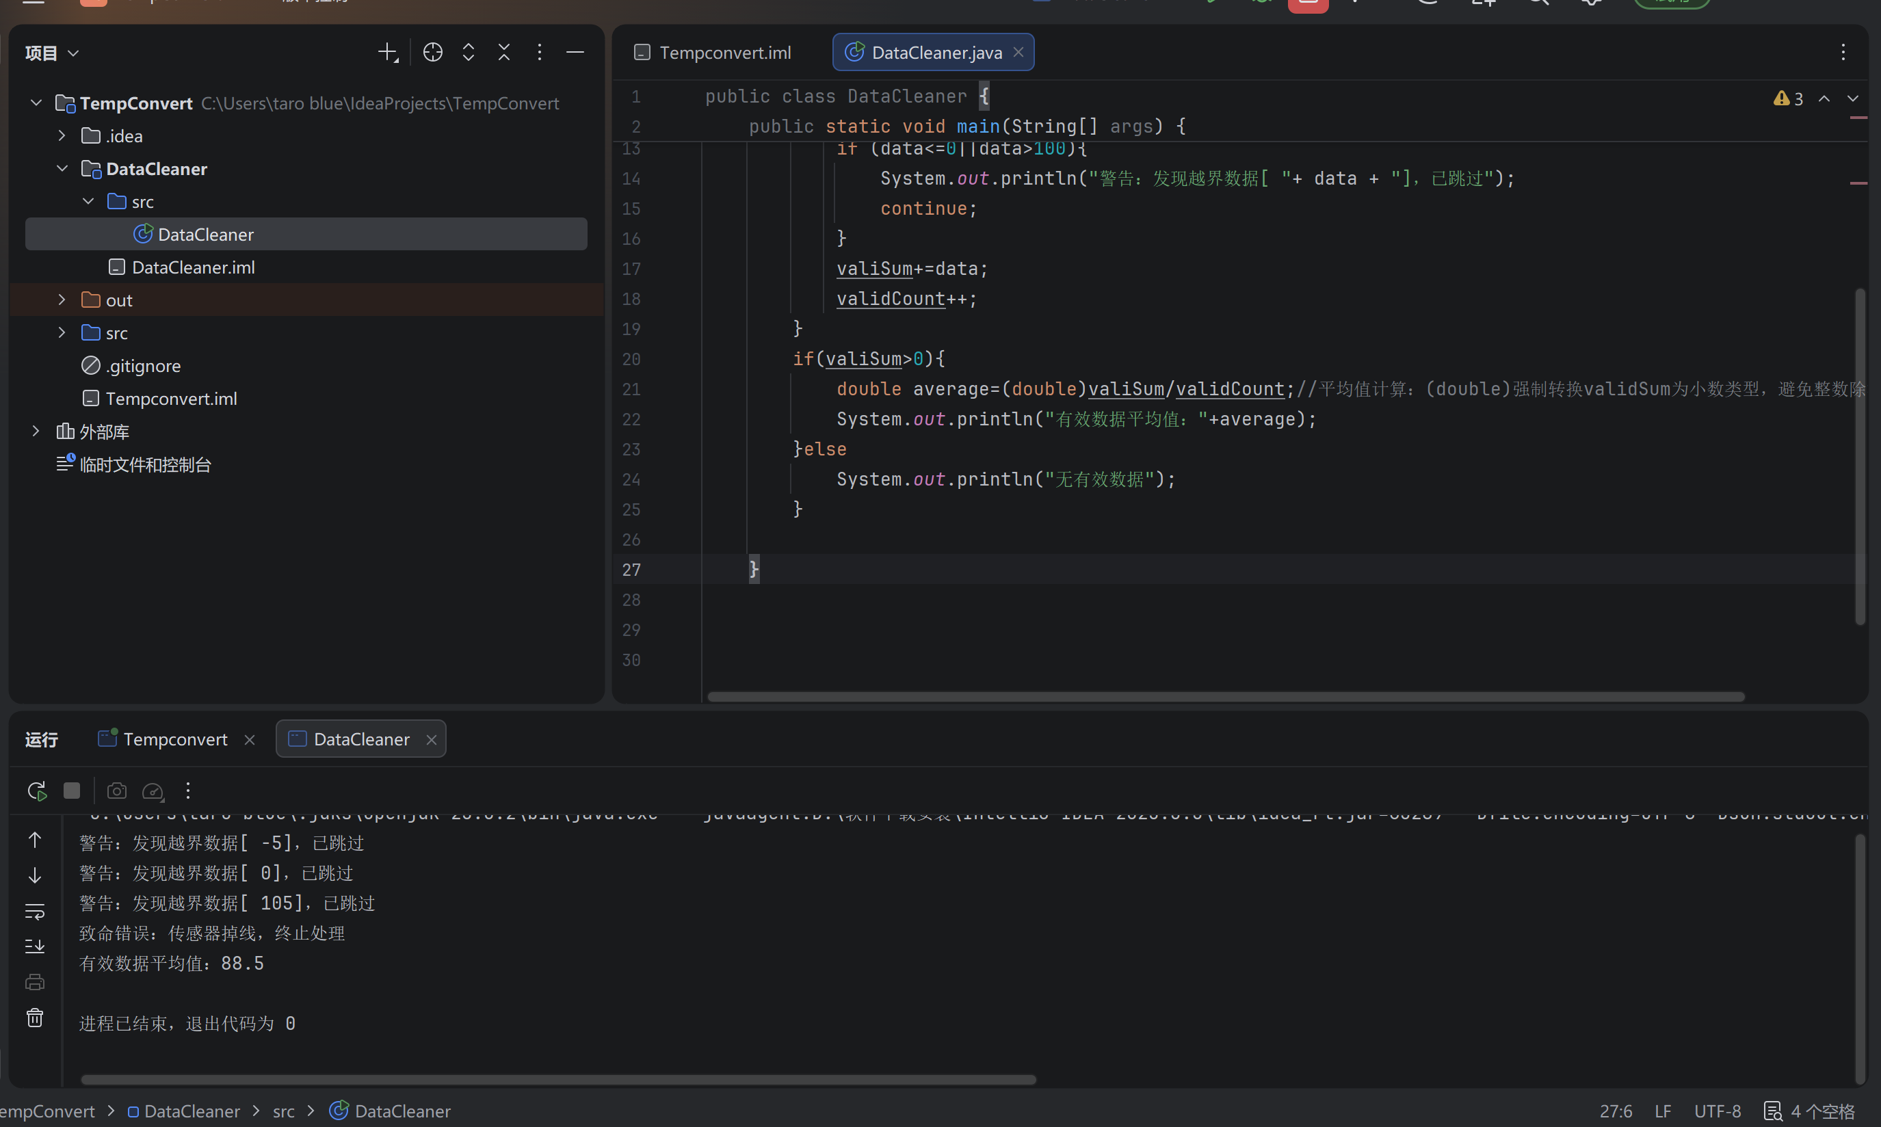Click the rerun DataCleaner icon
Screen dimensions: 1881x1127
(36, 791)
